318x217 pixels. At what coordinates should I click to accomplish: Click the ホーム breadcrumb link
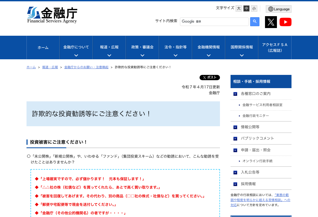coord(31,67)
